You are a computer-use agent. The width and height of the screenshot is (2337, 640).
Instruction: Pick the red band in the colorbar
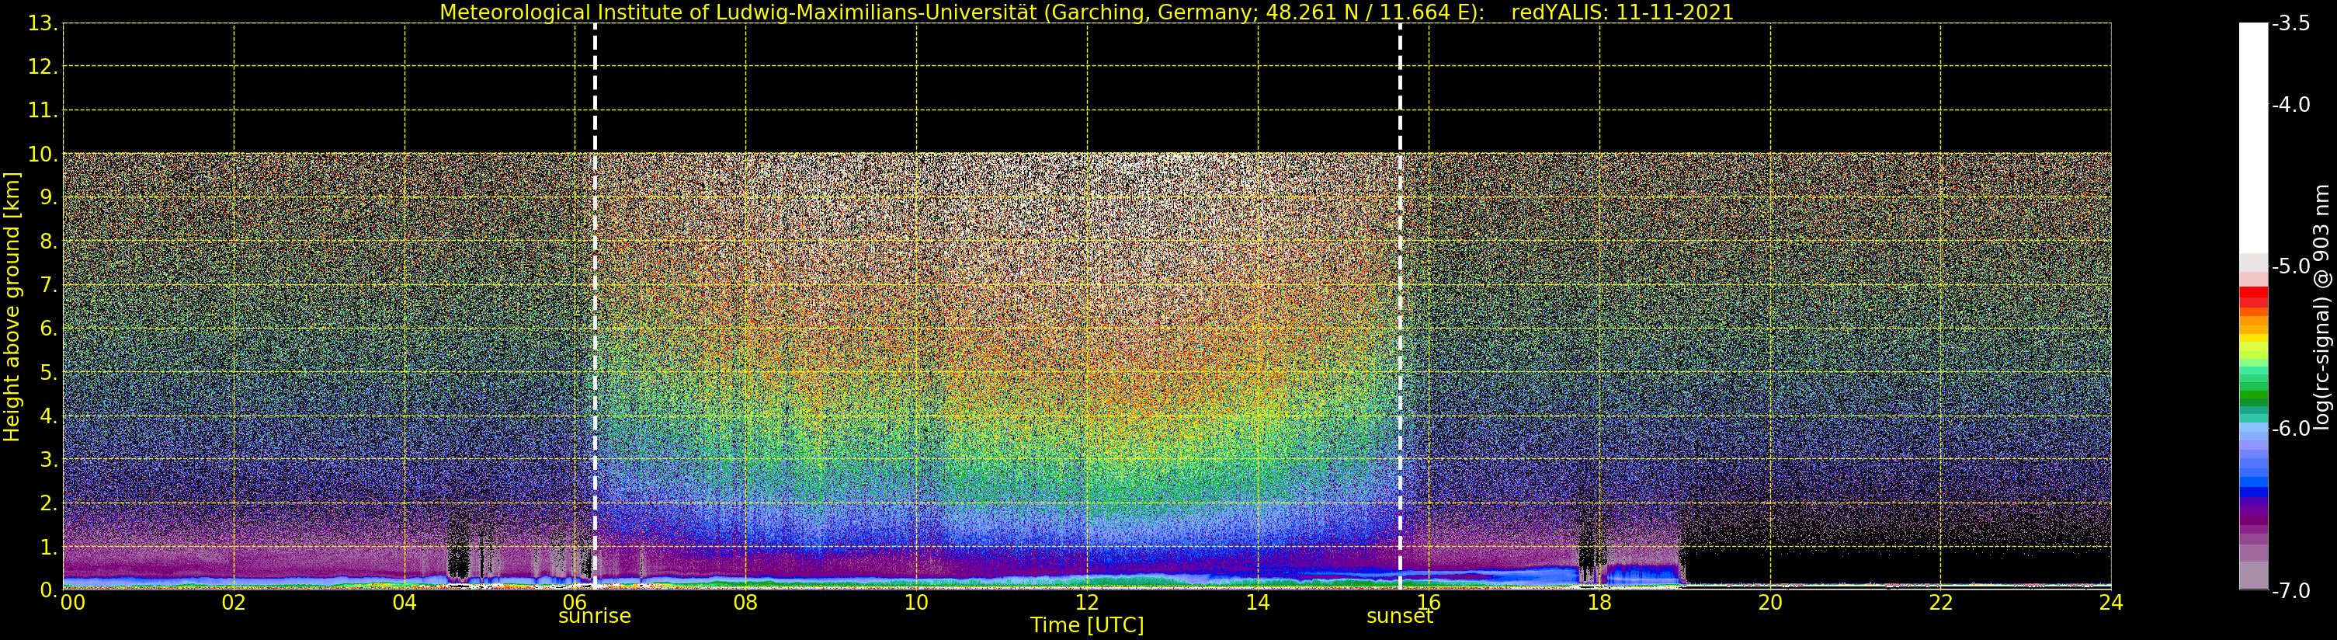2252,296
